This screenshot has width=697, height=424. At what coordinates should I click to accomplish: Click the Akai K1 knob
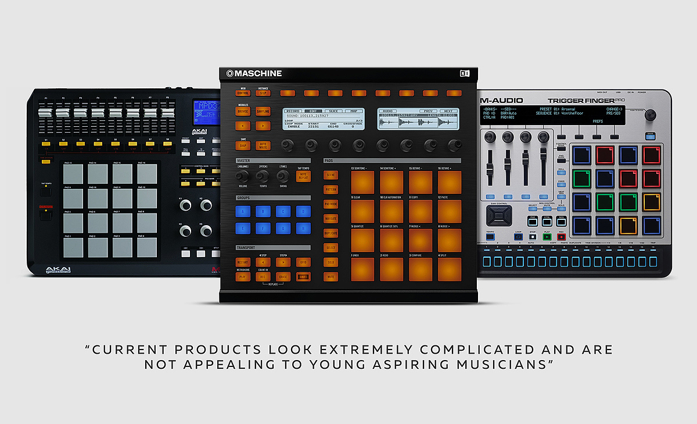pyautogui.click(x=185, y=205)
